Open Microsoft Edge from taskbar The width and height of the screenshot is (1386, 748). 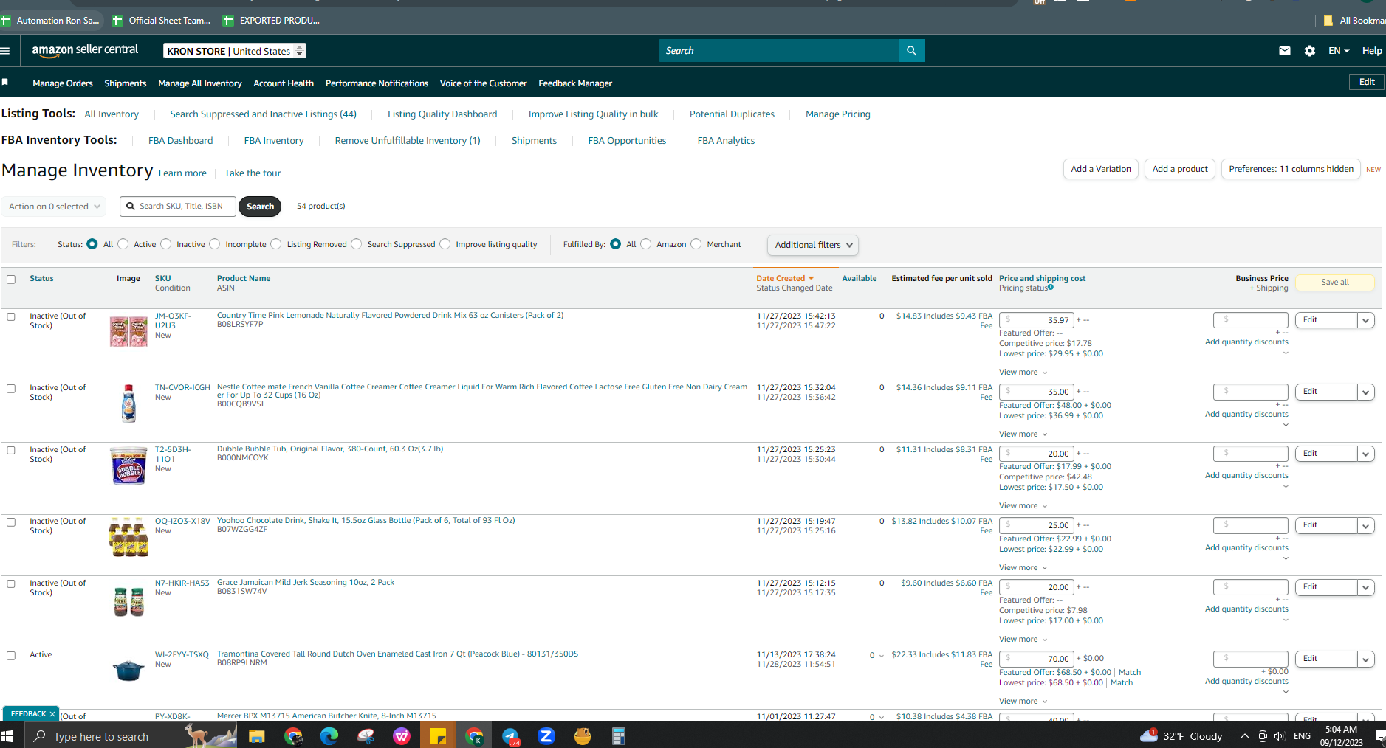pos(329,736)
